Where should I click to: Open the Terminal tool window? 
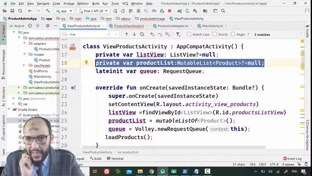click(115, 158)
